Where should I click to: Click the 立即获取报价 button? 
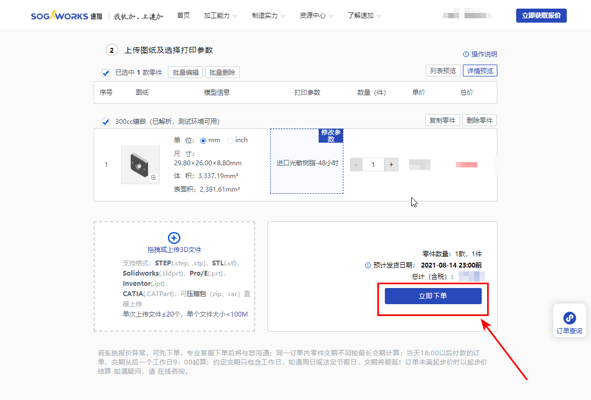coord(541,15)
